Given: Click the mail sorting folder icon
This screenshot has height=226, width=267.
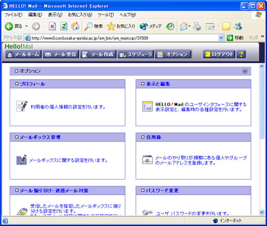Looking at the screenshot, I should pyautogui.click(x=22, y=212).
